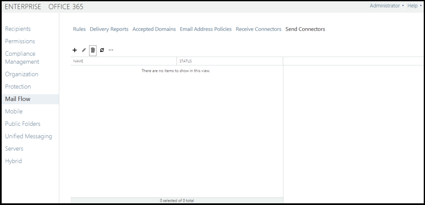Select the Send Connectors tab
The width and height of the screenshot is (425, 205).
[305, 29]
